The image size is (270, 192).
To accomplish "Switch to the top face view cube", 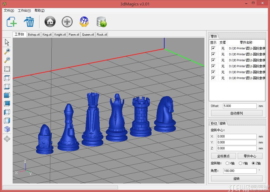I will tap(7, 78).
